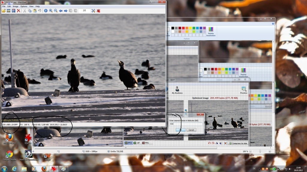Image resolution: width=307 pixels, height=172 pixels.
Task: Go to next image with right arrow
Action: coord(66,11)
